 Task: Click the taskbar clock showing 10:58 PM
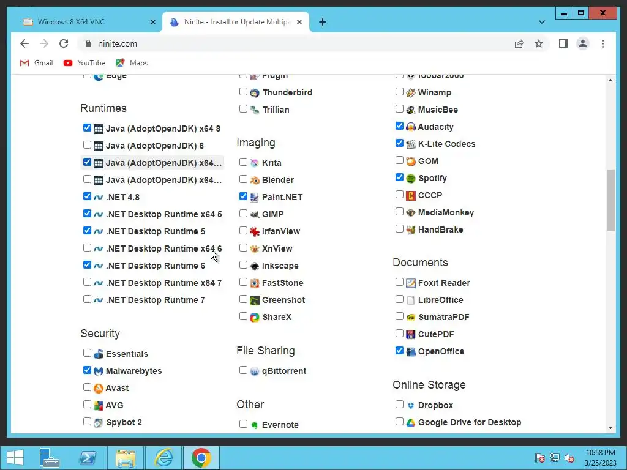pos(600,458)
